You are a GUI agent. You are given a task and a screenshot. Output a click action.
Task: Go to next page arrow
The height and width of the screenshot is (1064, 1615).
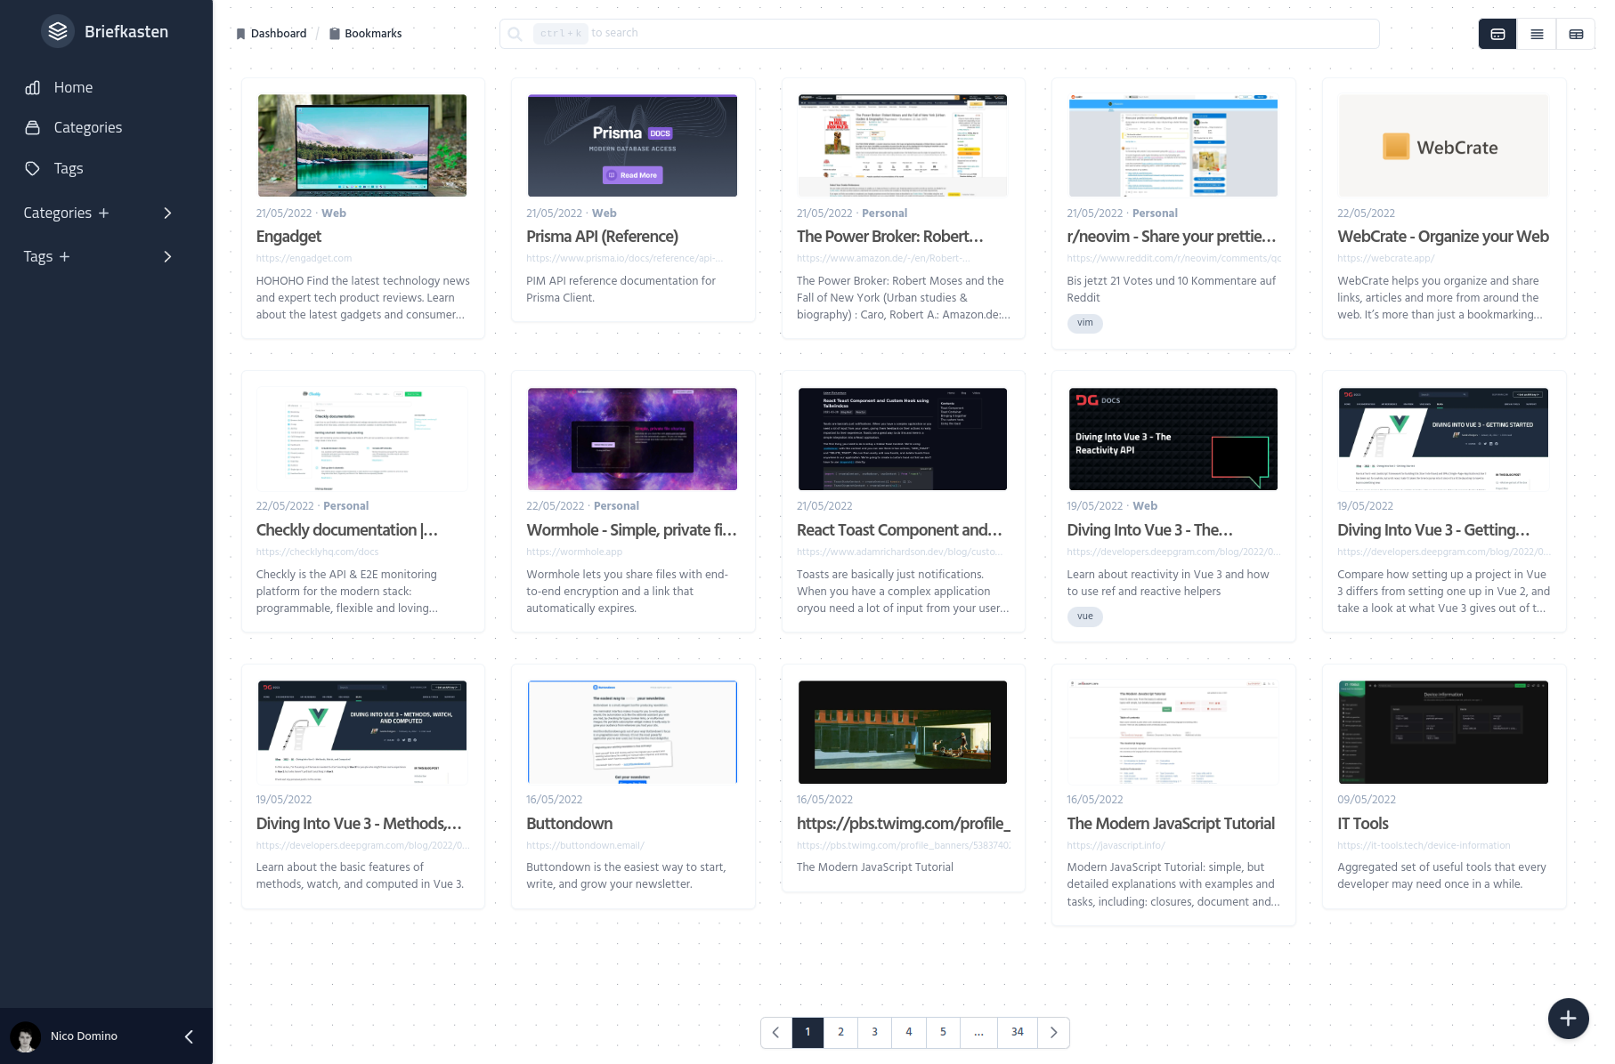pos(1053,1032)
